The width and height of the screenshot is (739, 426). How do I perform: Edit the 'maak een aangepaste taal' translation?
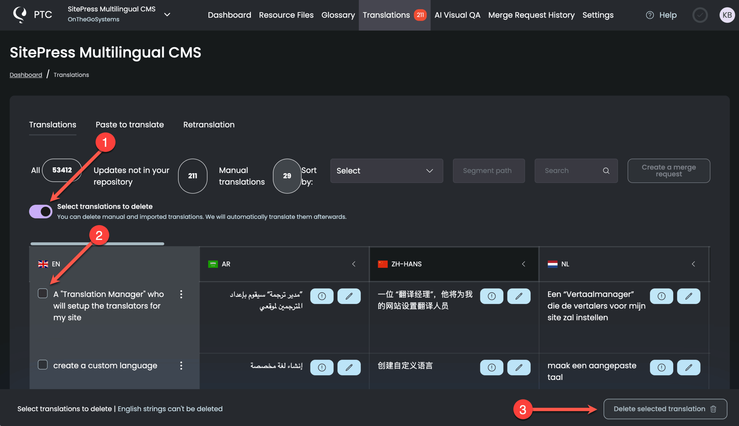pos(688,367)
